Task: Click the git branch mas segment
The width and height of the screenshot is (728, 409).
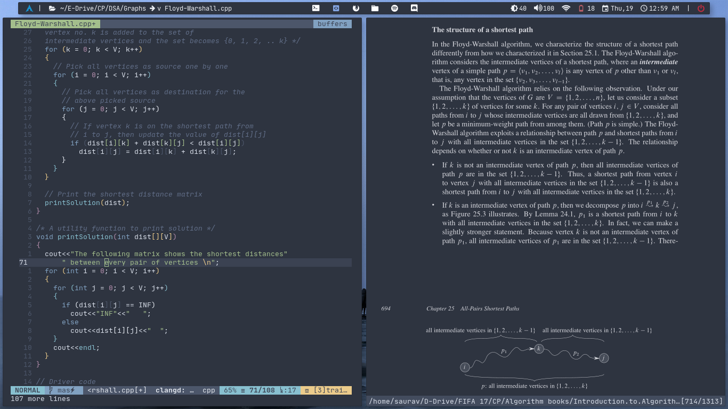Action: tap(64, 390)
